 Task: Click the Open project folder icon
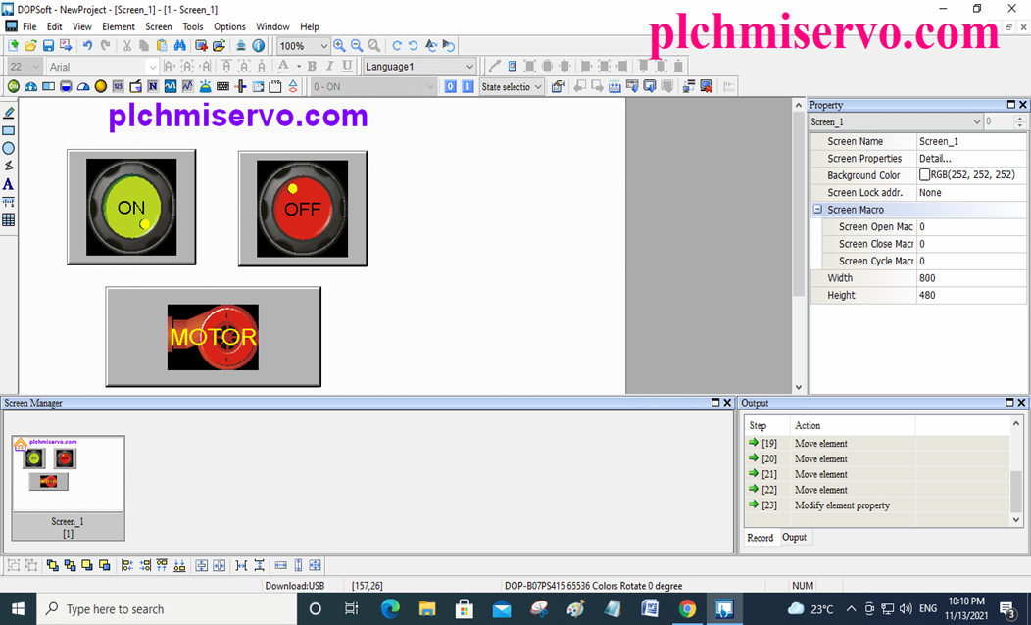[30, 45]
